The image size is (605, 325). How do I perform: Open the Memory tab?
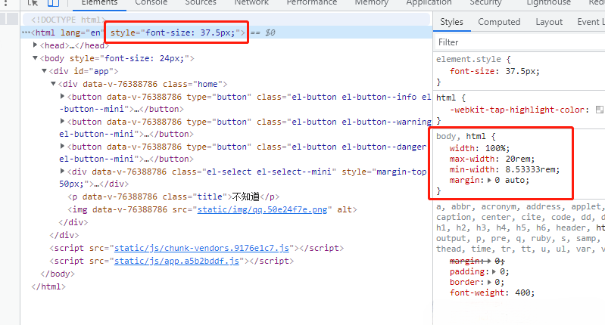pyautogui.click(x=372, y=3)
